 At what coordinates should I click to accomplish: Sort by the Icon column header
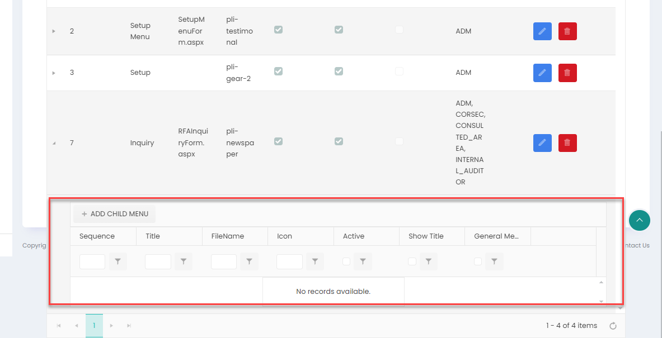tap(285, 236)
